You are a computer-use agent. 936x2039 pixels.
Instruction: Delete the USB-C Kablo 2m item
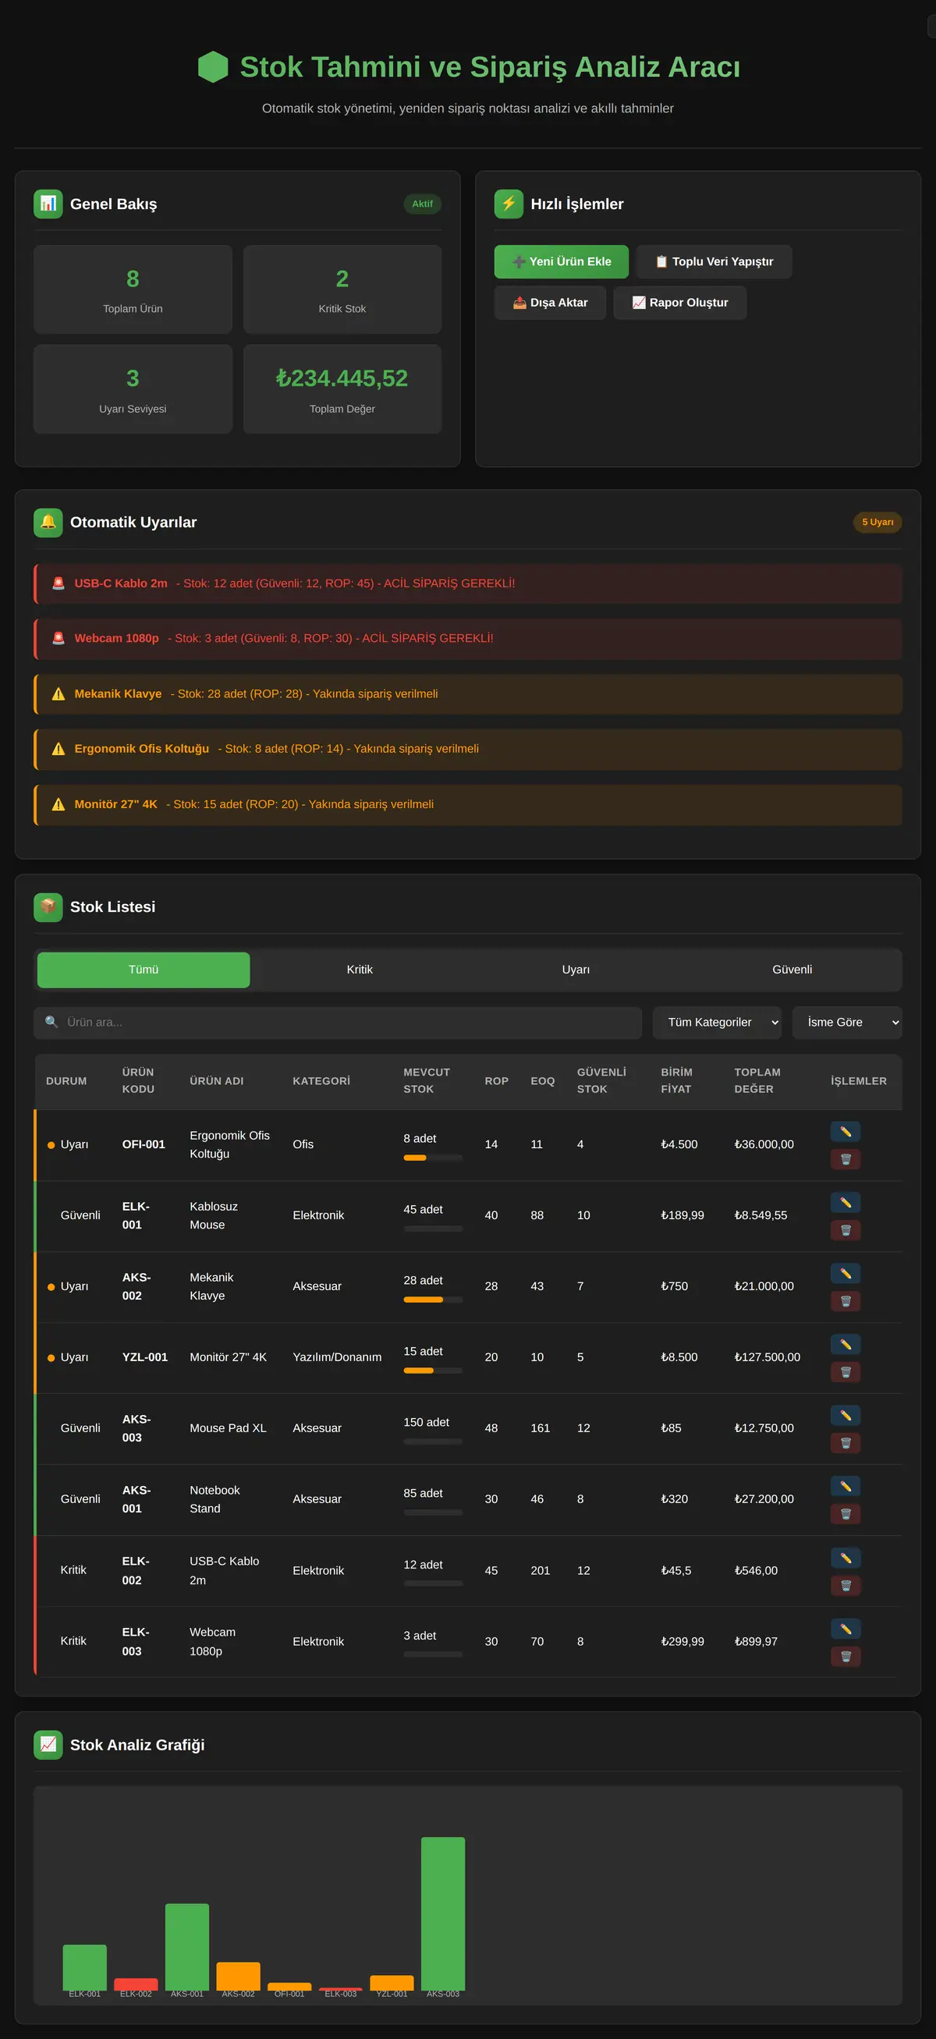845,1586
